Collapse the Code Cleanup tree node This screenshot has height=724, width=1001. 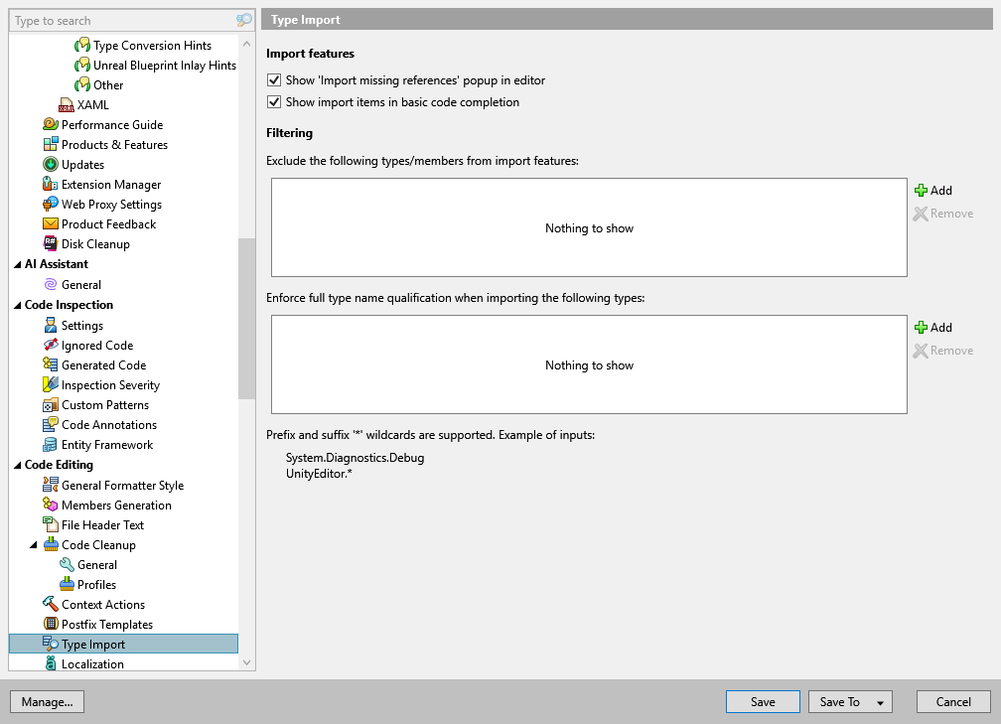[x=33, y=544]
